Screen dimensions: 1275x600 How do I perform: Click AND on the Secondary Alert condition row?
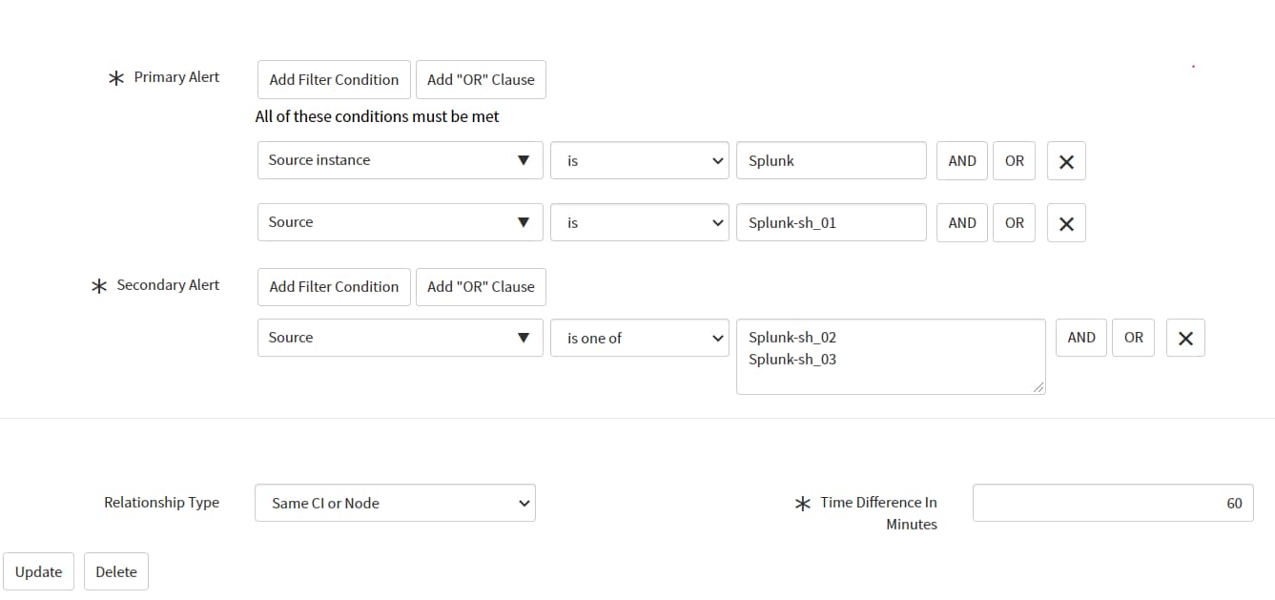[x=1080, y=337]
